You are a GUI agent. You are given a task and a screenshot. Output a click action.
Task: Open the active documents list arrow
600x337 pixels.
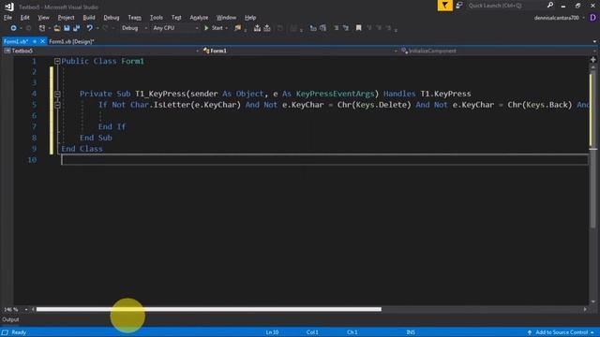[594, 41]
